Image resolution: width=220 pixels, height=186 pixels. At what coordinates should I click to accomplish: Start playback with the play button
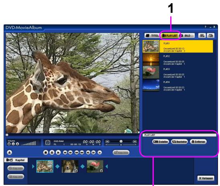[x=58, y=152]
